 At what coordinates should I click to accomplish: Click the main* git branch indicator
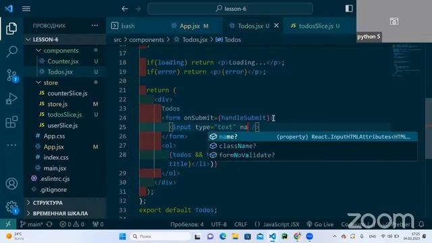pos(31,224)
